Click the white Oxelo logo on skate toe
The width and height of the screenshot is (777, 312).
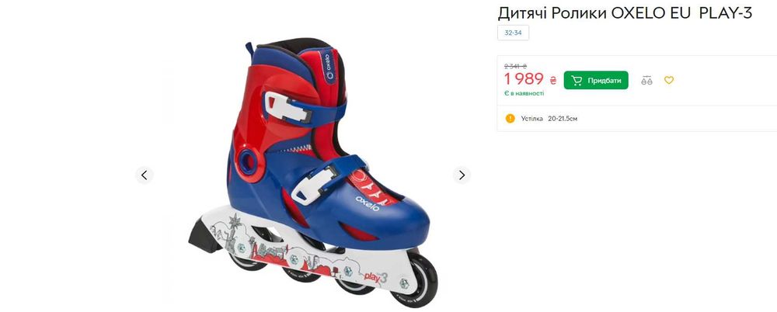[x=368, y=203]
